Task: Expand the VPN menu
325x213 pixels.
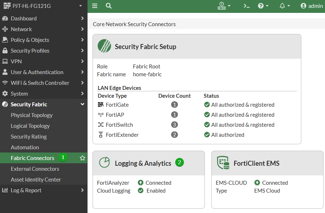Action: pyautogui.click(x=43, y=62)
